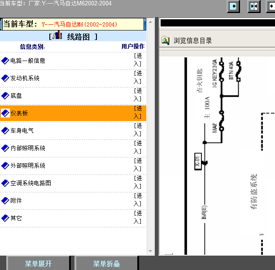Enter the 发动机系统 category via [进入]

138,77
